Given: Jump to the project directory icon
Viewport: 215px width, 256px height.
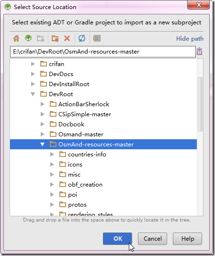Looking at the screenshot, I should (28, 38).
